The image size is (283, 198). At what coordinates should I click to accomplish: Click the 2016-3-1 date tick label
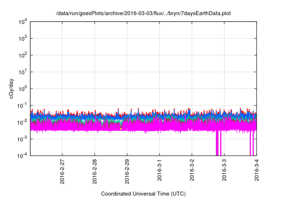pos(159,170)
